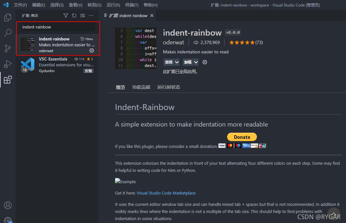Image resolution: width=346 pixels, height=223 pixels.
Task: Open the 终端(T) menu
Action: (132, 5)
